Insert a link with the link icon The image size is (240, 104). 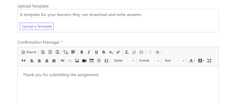tap(62, 61)
